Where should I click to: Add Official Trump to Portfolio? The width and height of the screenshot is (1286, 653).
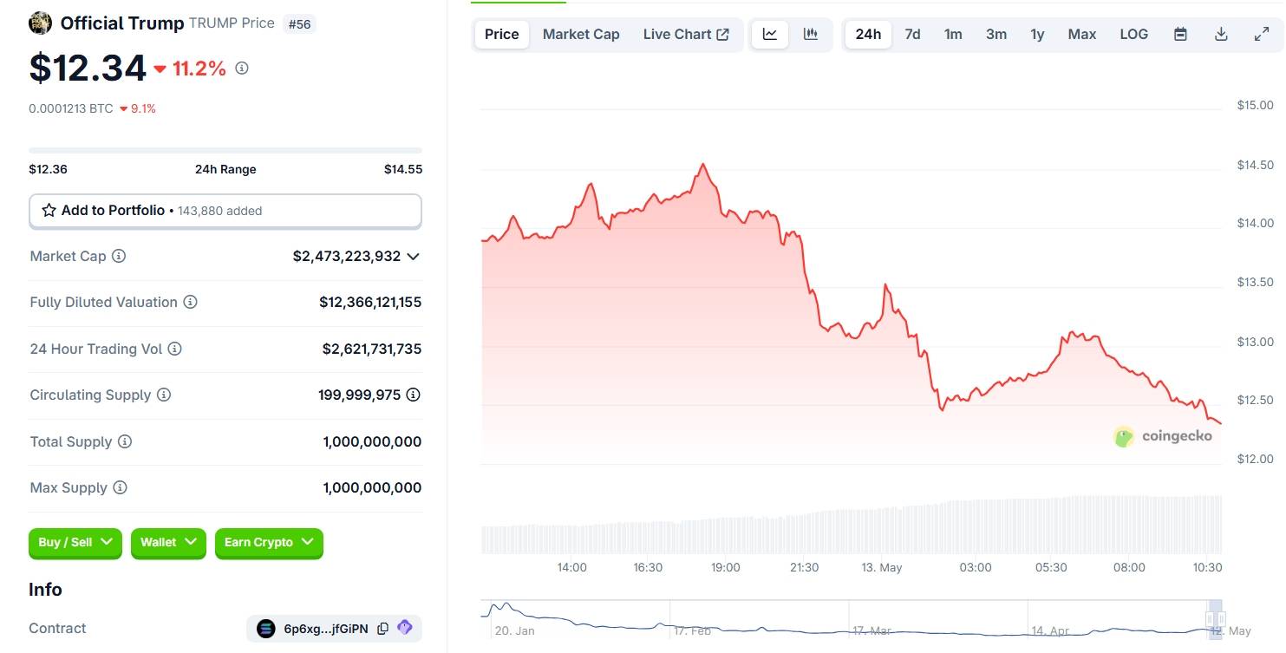[225, 211]
